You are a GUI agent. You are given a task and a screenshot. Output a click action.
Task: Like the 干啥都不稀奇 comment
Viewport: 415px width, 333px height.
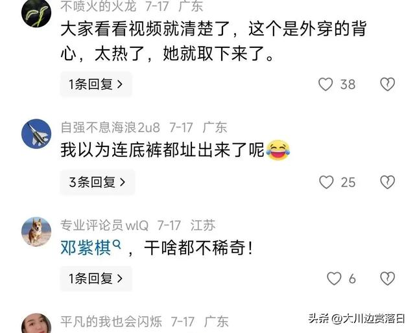point(334,279)
